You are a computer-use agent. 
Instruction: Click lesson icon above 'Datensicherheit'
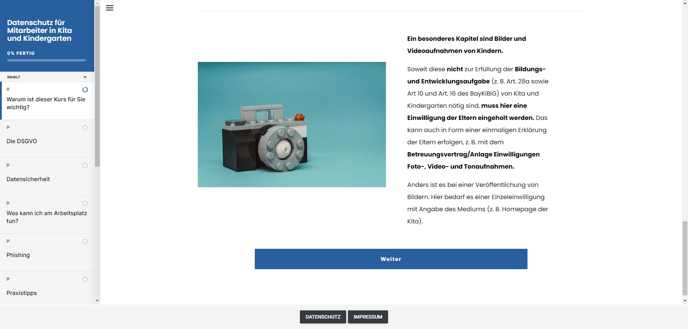pyautogui.click(x=8, y=165)
